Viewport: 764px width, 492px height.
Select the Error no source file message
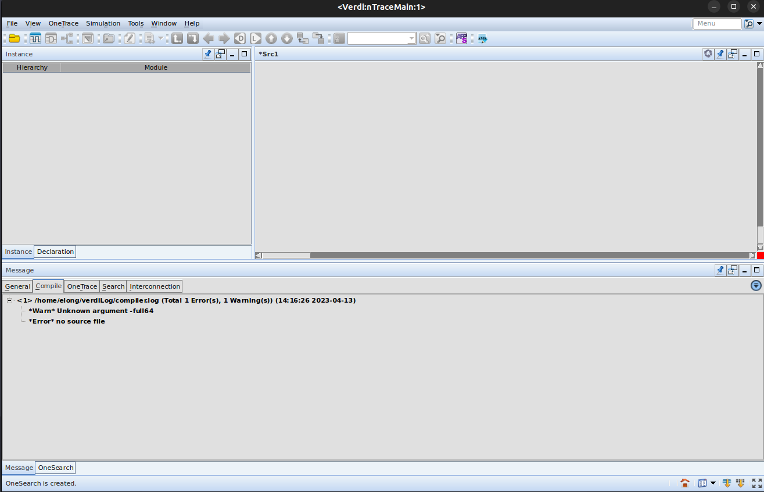(67, 321)
